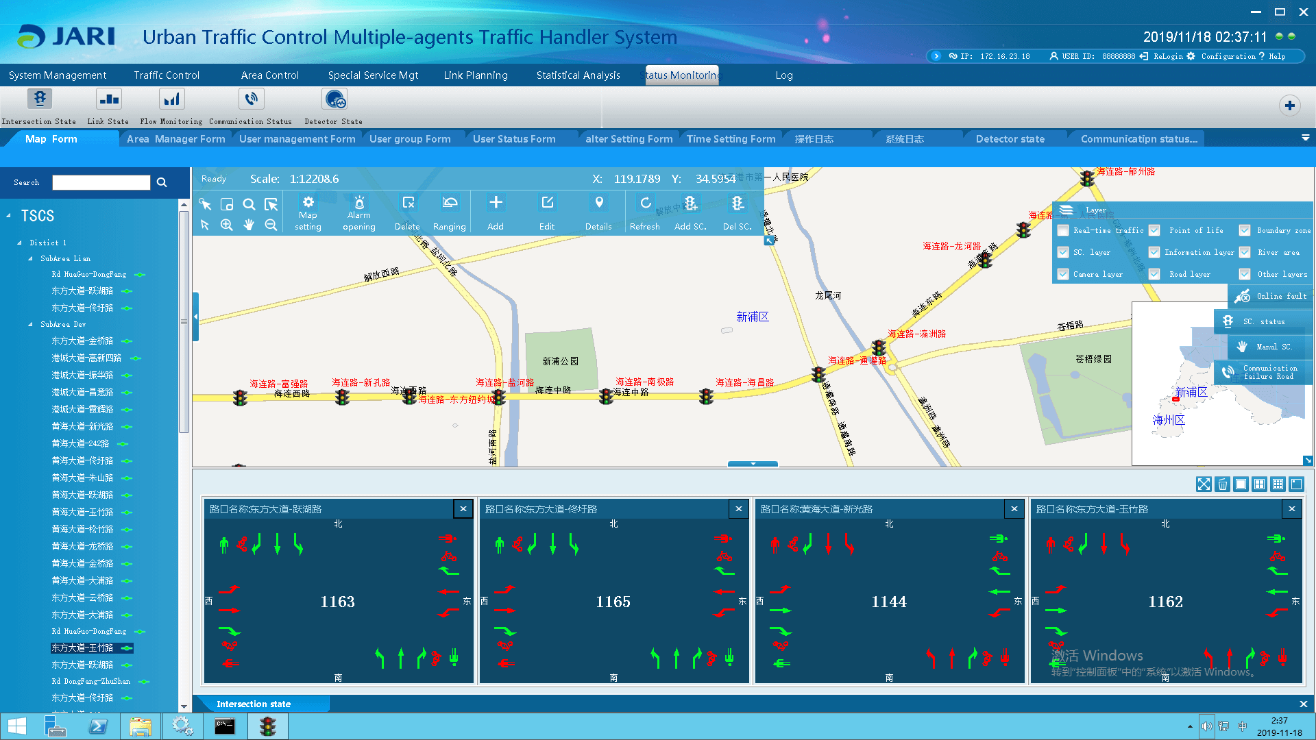Enable Camera layer checkbox

(1063, 274)
